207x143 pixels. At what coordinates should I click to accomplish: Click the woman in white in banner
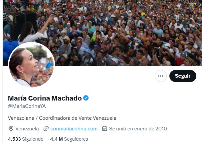click(x=32, y=32)
